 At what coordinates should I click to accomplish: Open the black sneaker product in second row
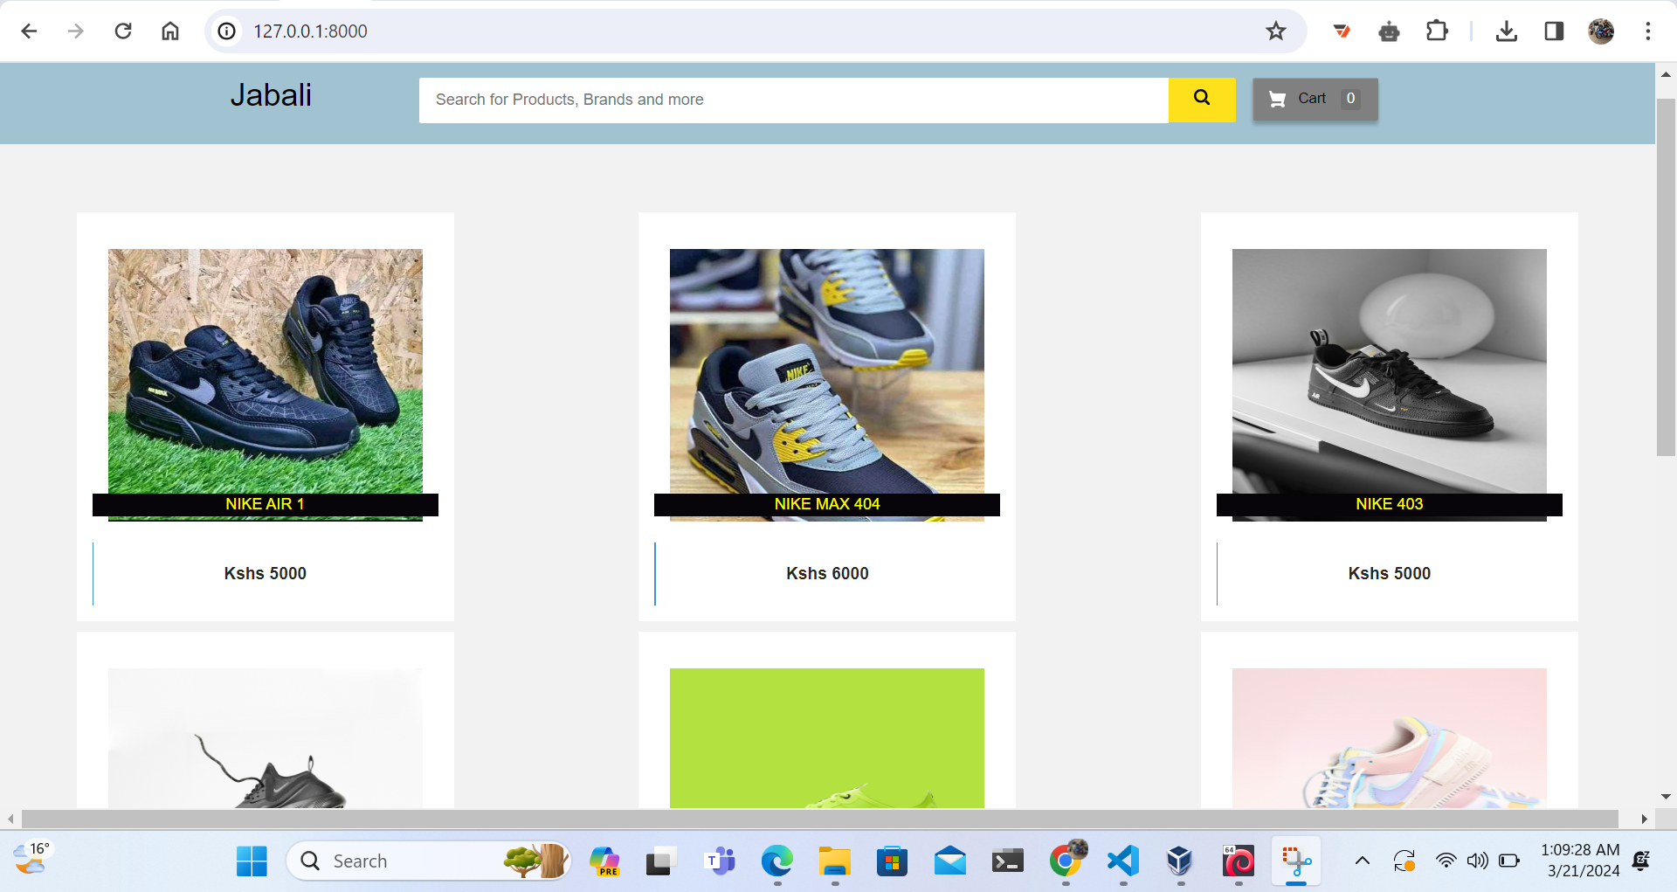[x=266, y=738]
